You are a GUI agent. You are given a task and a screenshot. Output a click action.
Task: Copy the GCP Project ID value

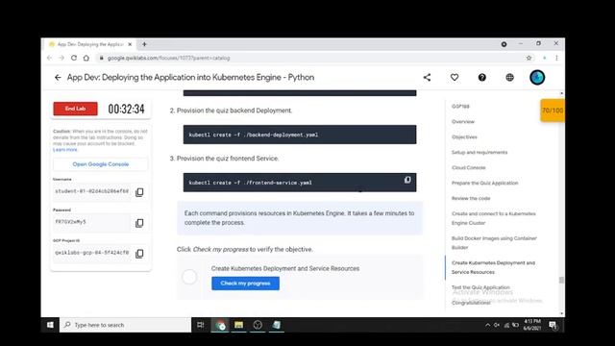[x=139, y=254]
